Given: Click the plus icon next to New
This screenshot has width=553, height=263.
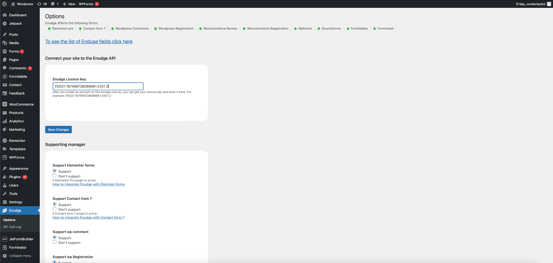Looking at the screenshot, I should [x=65, y=4].
